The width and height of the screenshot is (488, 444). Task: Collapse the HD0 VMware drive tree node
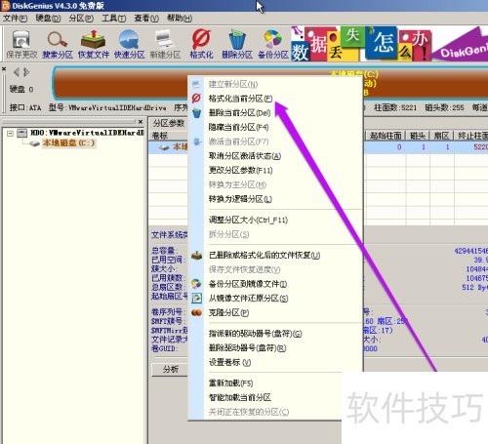tap(10, 133)
